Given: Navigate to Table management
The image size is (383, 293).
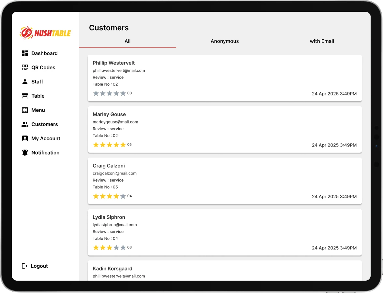Looking at the screenshot, I should 38,96.
